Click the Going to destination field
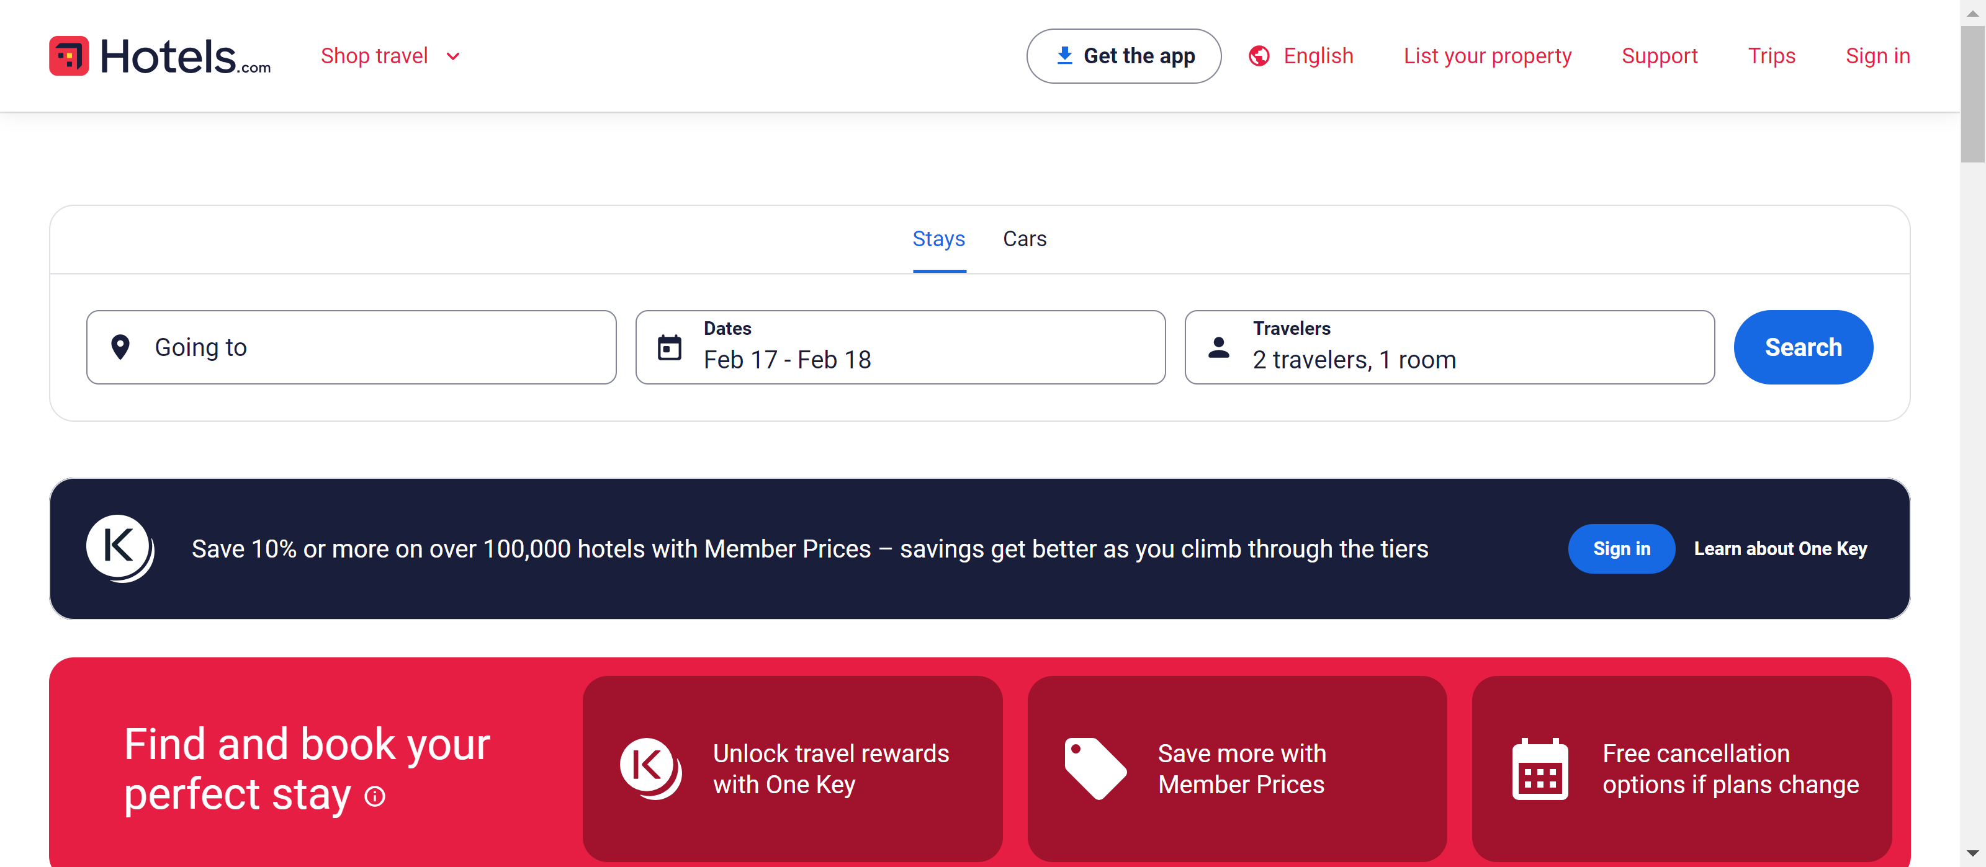Screen dimensions: 1986x867 351,347
